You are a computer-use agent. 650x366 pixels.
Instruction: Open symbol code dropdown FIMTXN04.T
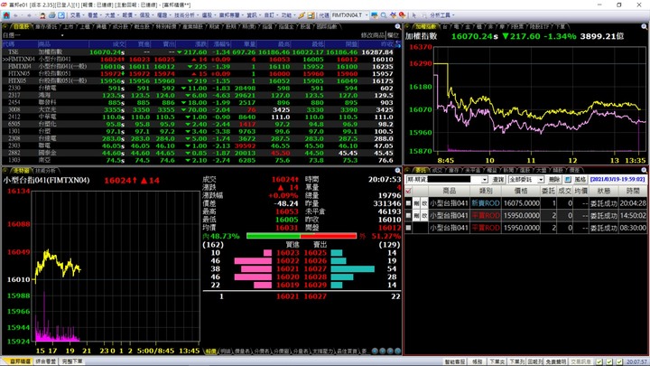(x=367, y=15)
